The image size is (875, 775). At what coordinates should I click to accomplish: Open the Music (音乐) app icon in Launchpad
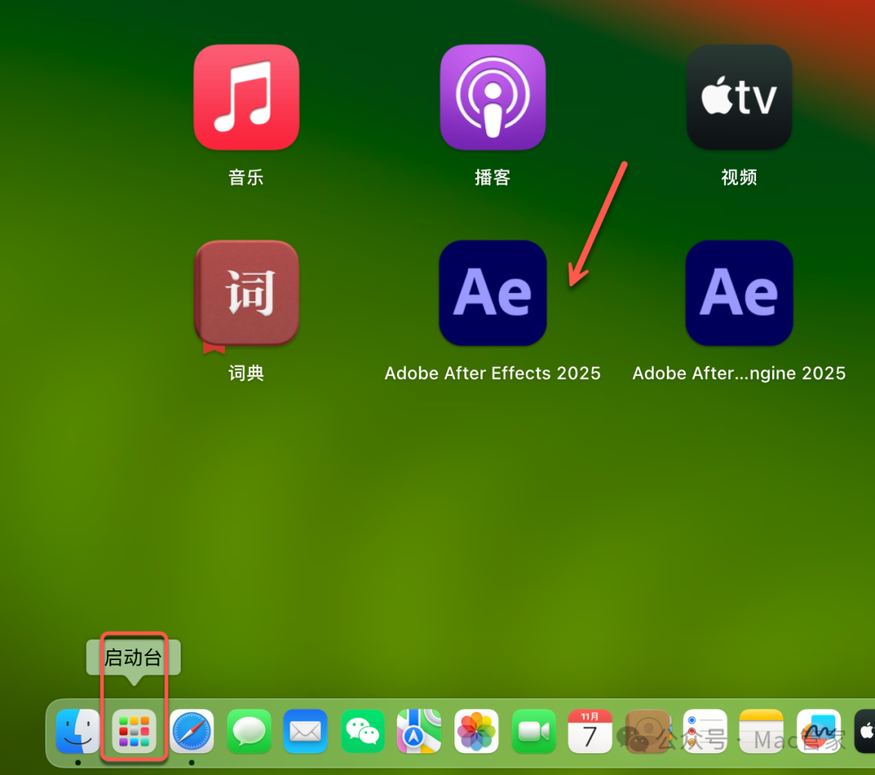246,97
